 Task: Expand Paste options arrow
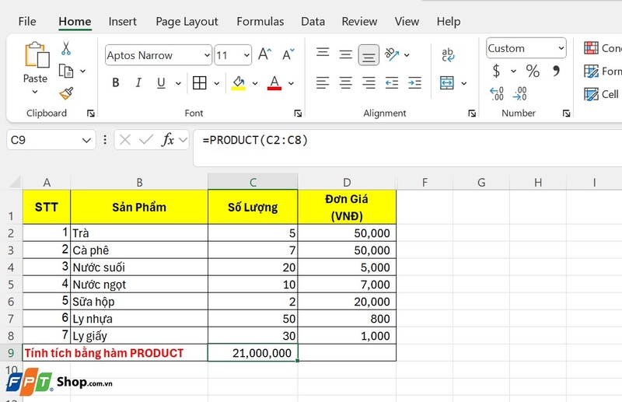[35, 92]
